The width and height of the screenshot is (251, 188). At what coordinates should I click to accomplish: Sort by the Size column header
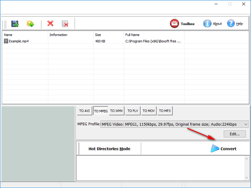(x=108, y=35)
